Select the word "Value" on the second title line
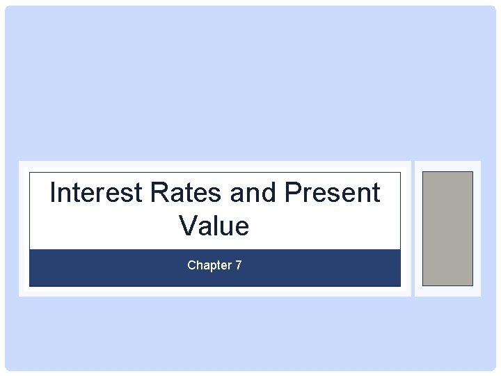This screenshot has width=501, height=376. (214, 226)
